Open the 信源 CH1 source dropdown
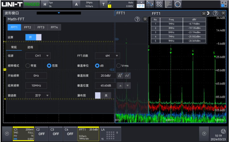This screenshot has width=229, height=142. 38,56
